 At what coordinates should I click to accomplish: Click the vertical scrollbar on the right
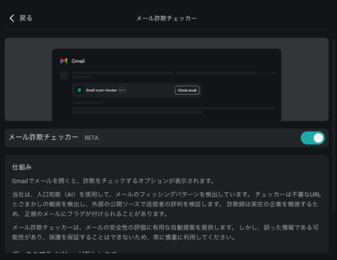coord(333,125)
